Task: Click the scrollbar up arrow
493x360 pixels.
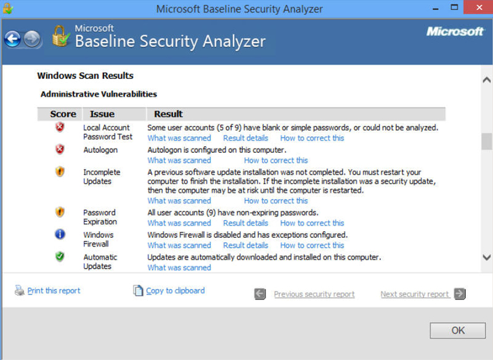Action: 486,80
